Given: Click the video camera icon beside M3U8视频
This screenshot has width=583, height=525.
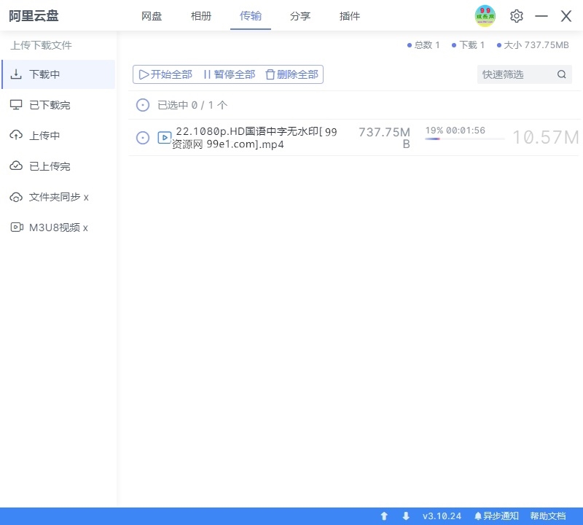Looking at the screenshot, I should (x=17, y=227).
